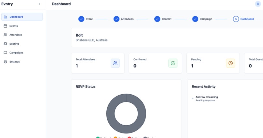Click the gray donut chart ring
263x138 pixels.
point(110,114)
